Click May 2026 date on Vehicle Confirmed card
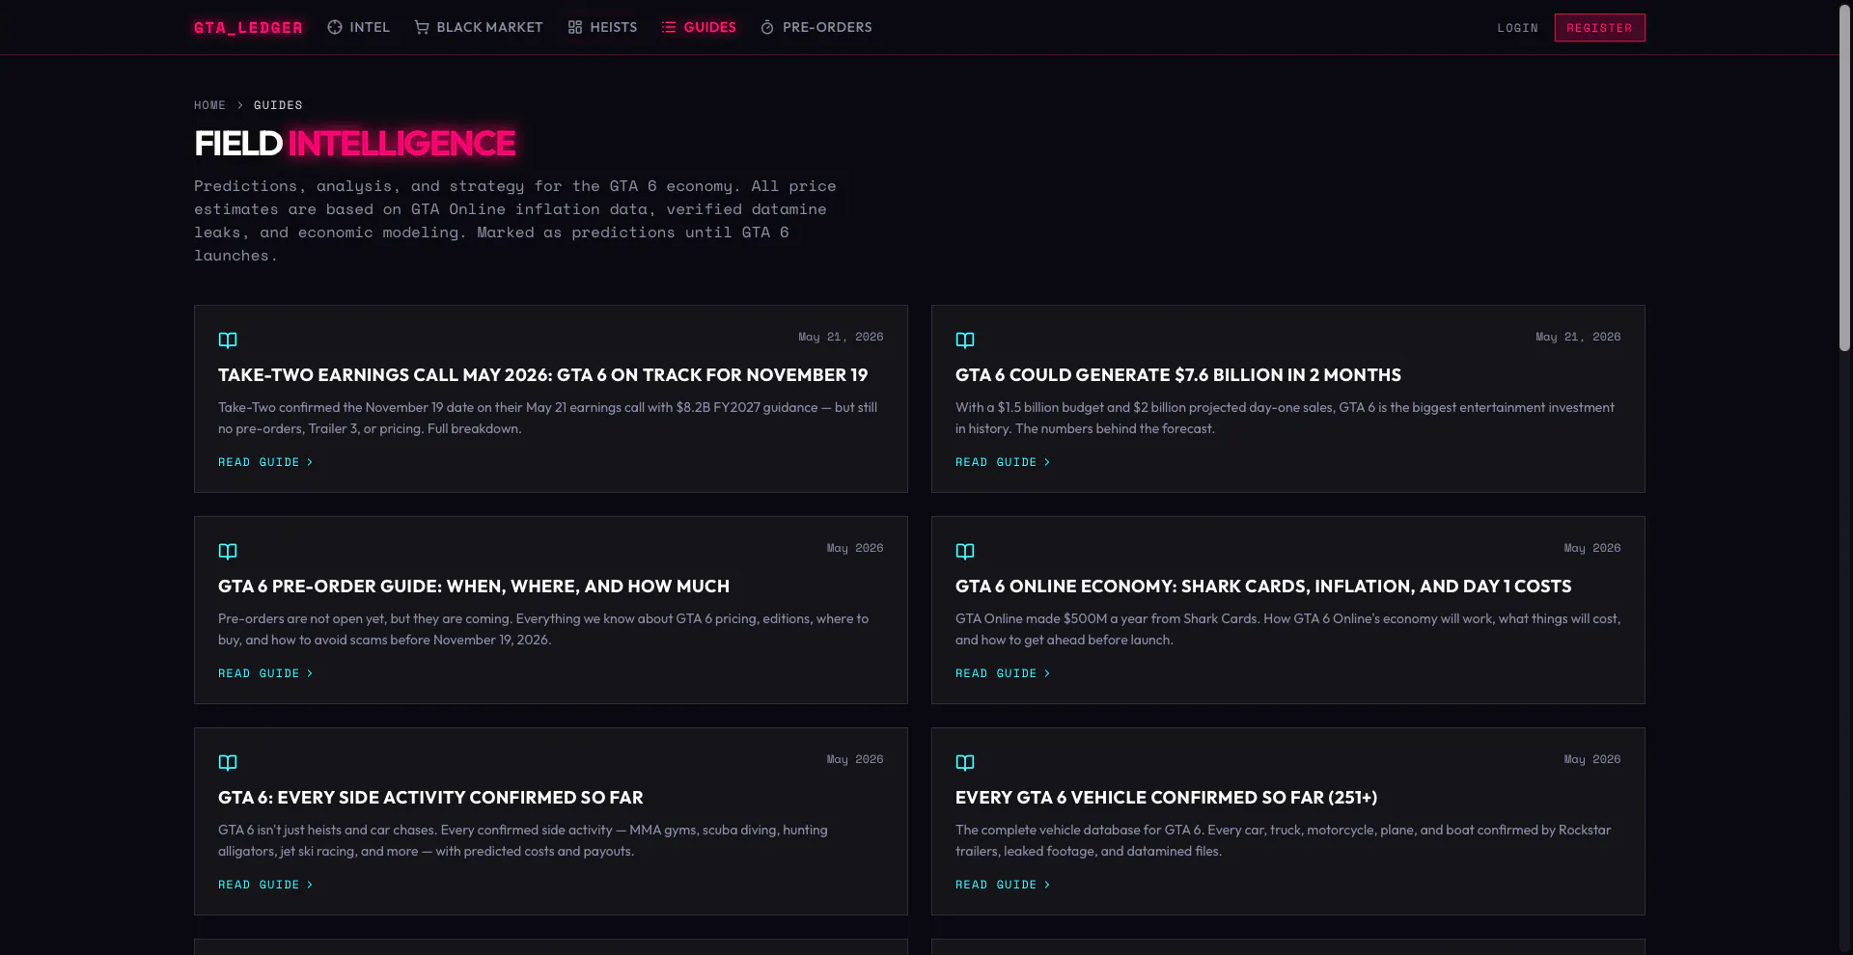 (1592, 759)
